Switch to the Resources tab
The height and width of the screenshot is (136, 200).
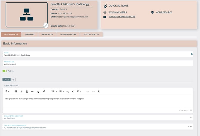click(x=47, y=34)
